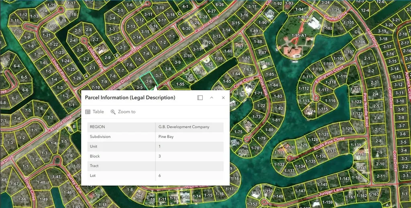Click parcel 1-163 on the map
This screenshot has height=208, width=411.
pyautogui.click(x=374, y=194)
